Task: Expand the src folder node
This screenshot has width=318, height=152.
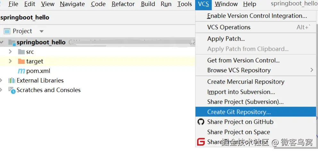Action: [x=10, y=52]
